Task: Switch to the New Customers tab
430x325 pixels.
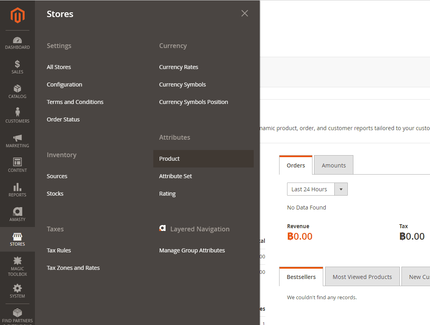Action: (416, 277)
